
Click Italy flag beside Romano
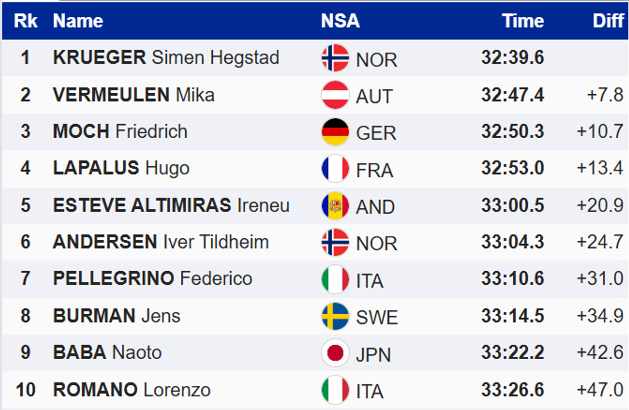click(335, 390)
